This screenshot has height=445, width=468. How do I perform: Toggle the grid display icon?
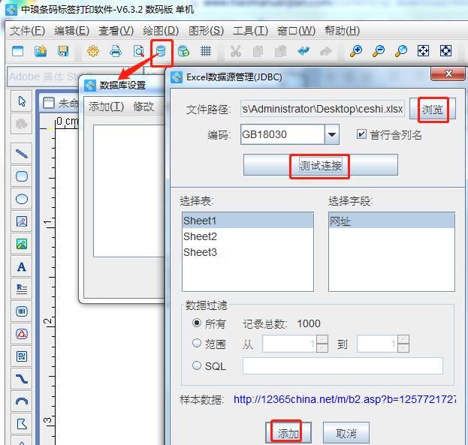click(206, 51)
